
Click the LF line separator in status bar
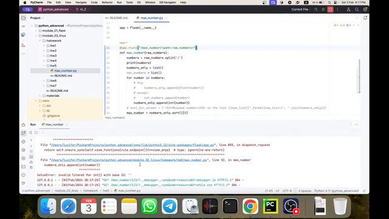pos(277,191)
